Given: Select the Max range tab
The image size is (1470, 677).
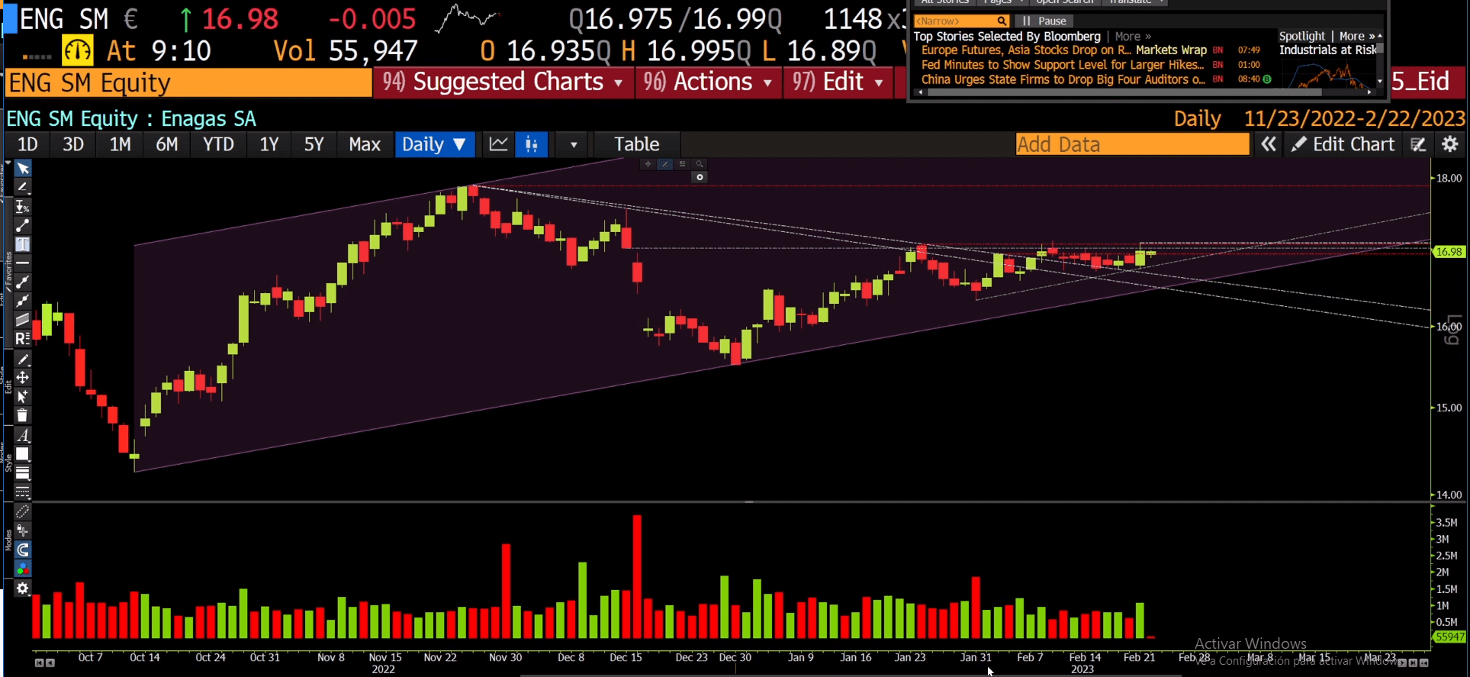Looking at the screenshot, I should [x=364, y=144].
